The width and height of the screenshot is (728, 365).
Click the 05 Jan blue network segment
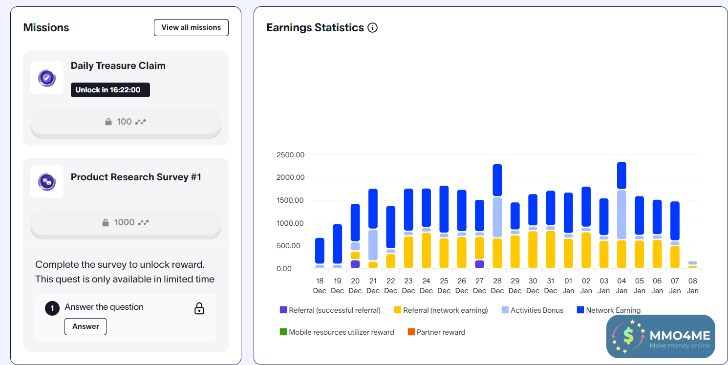point(640,215)
